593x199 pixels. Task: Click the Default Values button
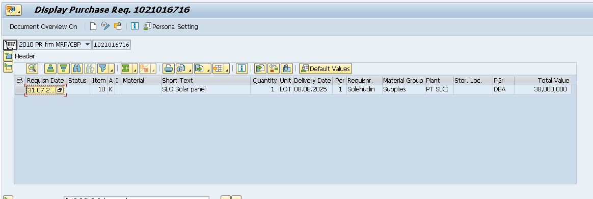click(326, 69)
